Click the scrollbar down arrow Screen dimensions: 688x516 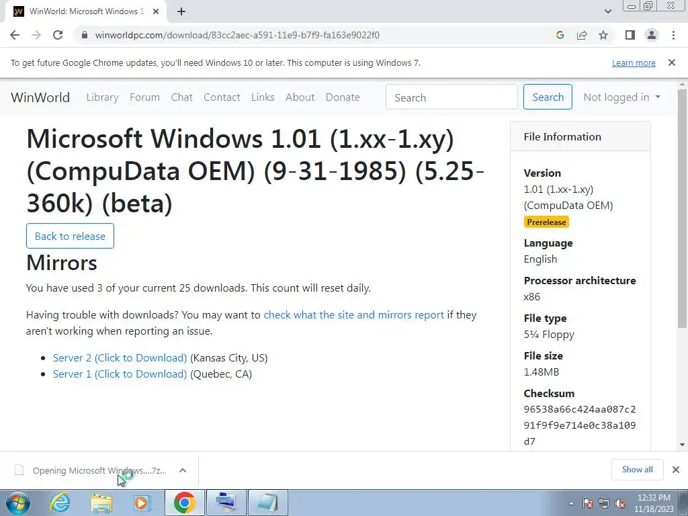coord(682,445)
